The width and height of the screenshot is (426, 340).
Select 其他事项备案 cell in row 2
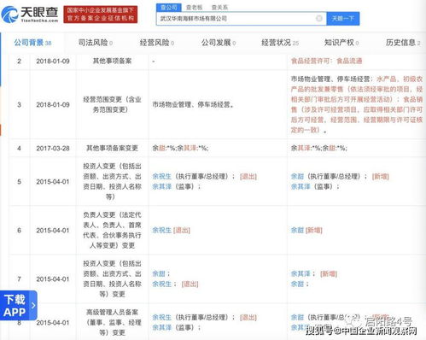112,61
